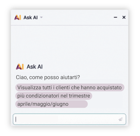The height and width of the screenshot is (136, 140).
Task: Focus the chat message input field
Action: pyautogui.click(x=69, y=119)
